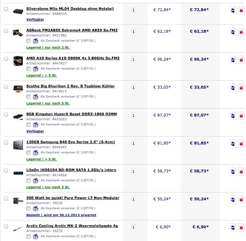
Task: Tick gift wrap for Samsung 840 Evo
Action: click(x=29, y=152)
